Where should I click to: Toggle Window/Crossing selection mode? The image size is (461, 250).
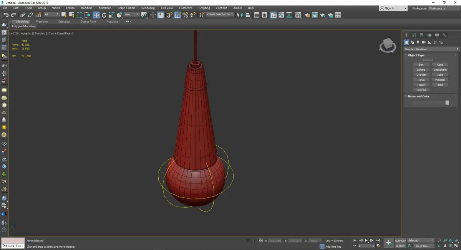click(x=87, y=15)
